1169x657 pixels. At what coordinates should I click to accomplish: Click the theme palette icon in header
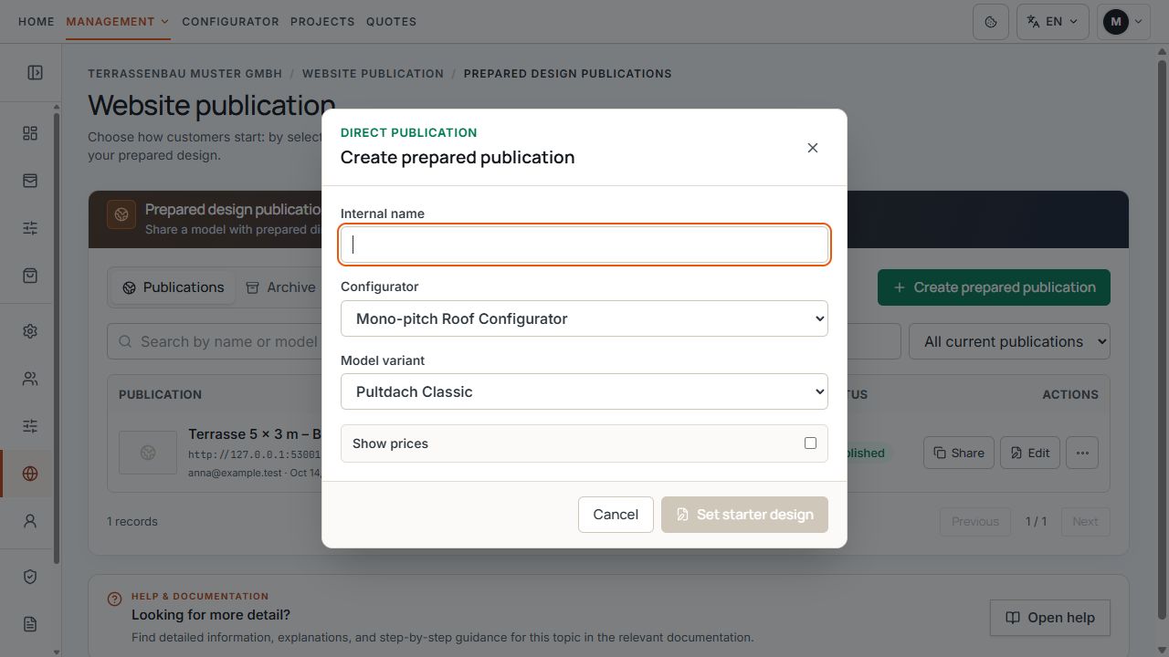click(x=991, y=21)
